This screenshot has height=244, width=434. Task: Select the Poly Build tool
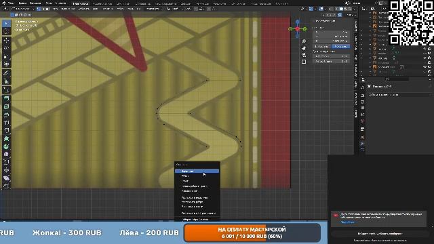6,138
